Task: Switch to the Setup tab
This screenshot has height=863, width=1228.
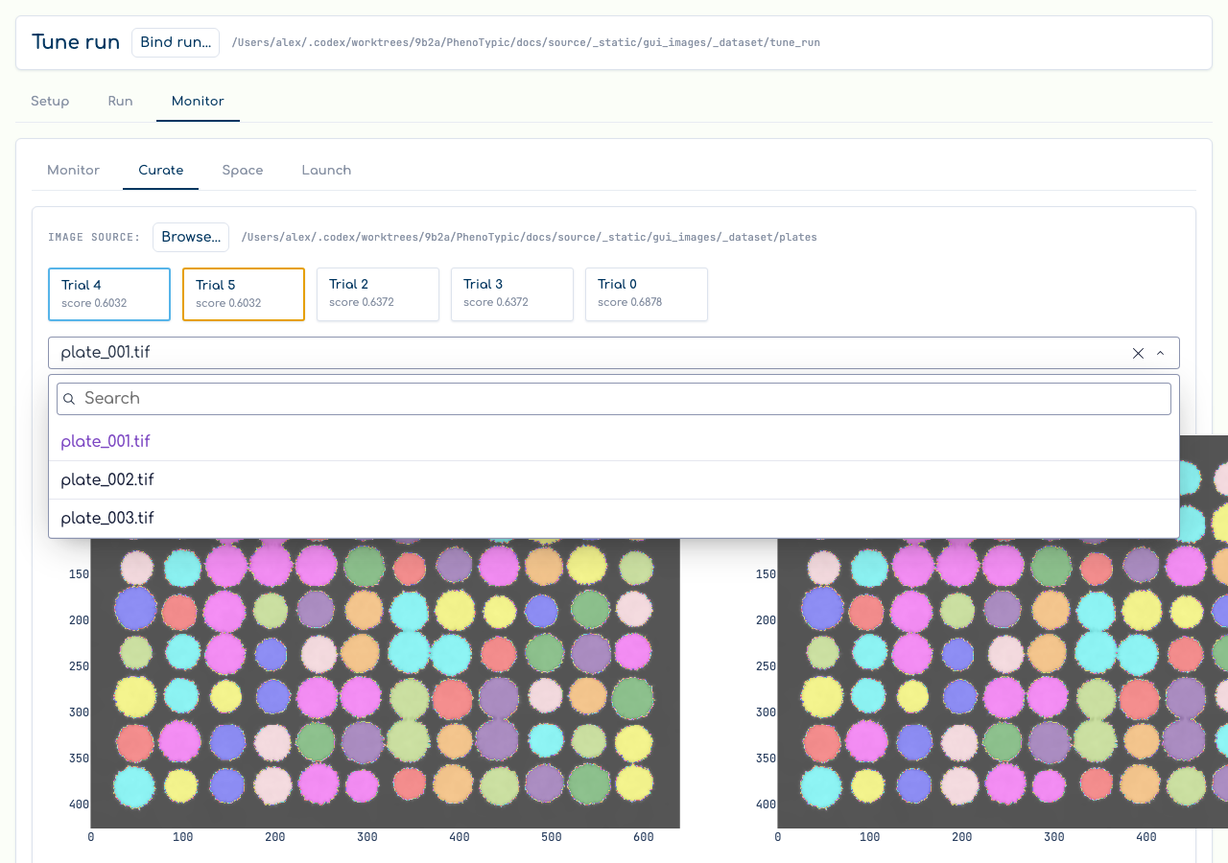Action: [50, 101]
